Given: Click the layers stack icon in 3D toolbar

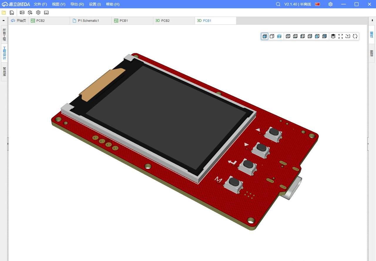Looking at the screenshot, I should pyautogui.click(x=333, y=36).
